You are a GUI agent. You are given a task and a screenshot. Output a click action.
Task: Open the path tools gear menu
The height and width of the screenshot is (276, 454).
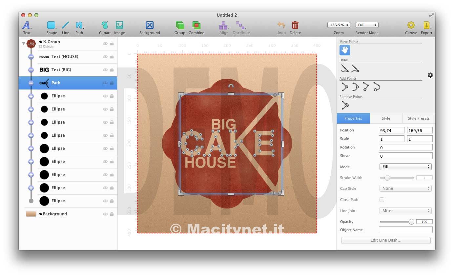pyautogui.click(x=430, y=75)
